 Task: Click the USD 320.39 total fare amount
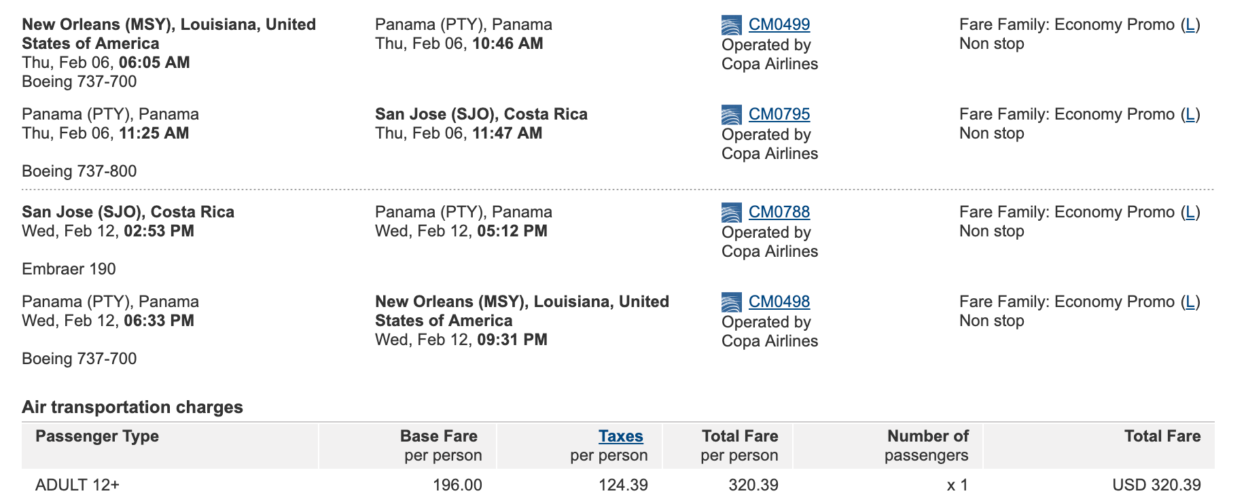(1156, 485)
